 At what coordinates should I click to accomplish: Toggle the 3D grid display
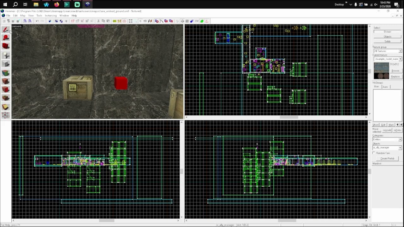(x=8, y=21)
